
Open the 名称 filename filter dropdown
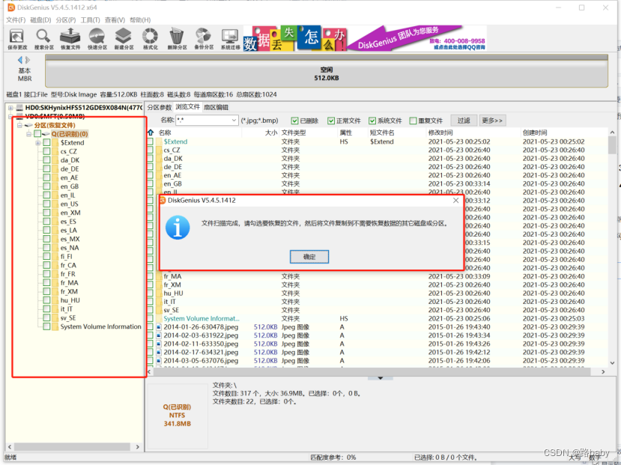click(234, 121)
